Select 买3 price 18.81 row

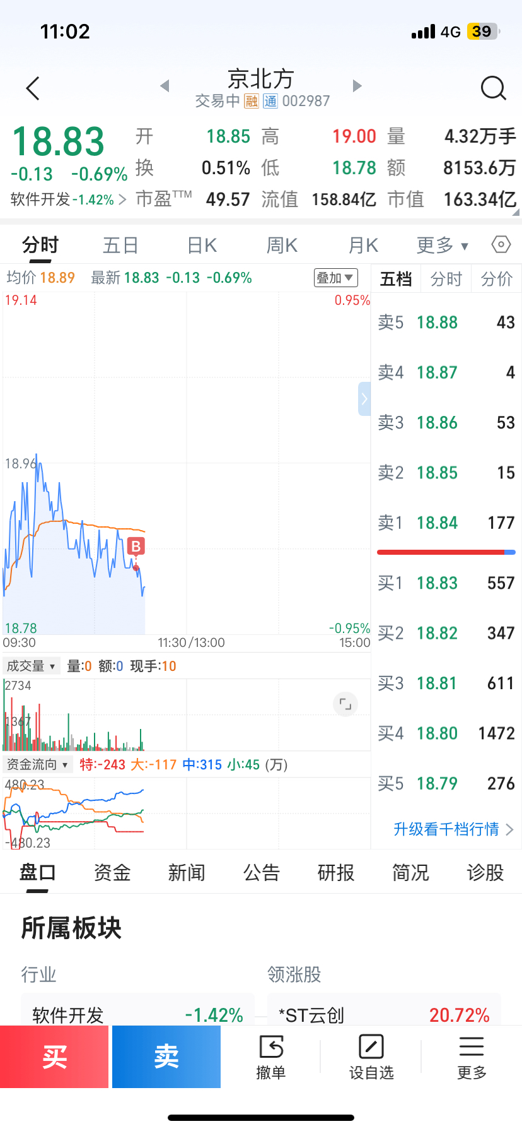446,684
